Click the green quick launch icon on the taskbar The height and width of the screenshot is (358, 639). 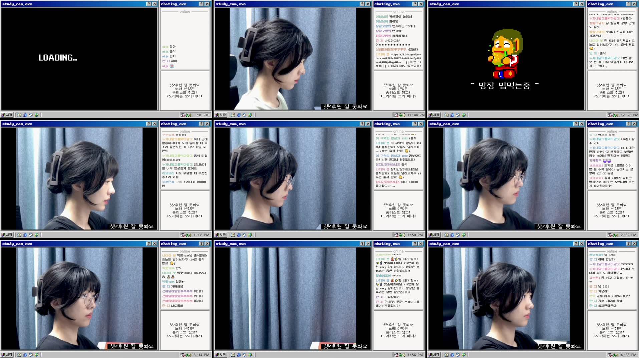[37, 115]
